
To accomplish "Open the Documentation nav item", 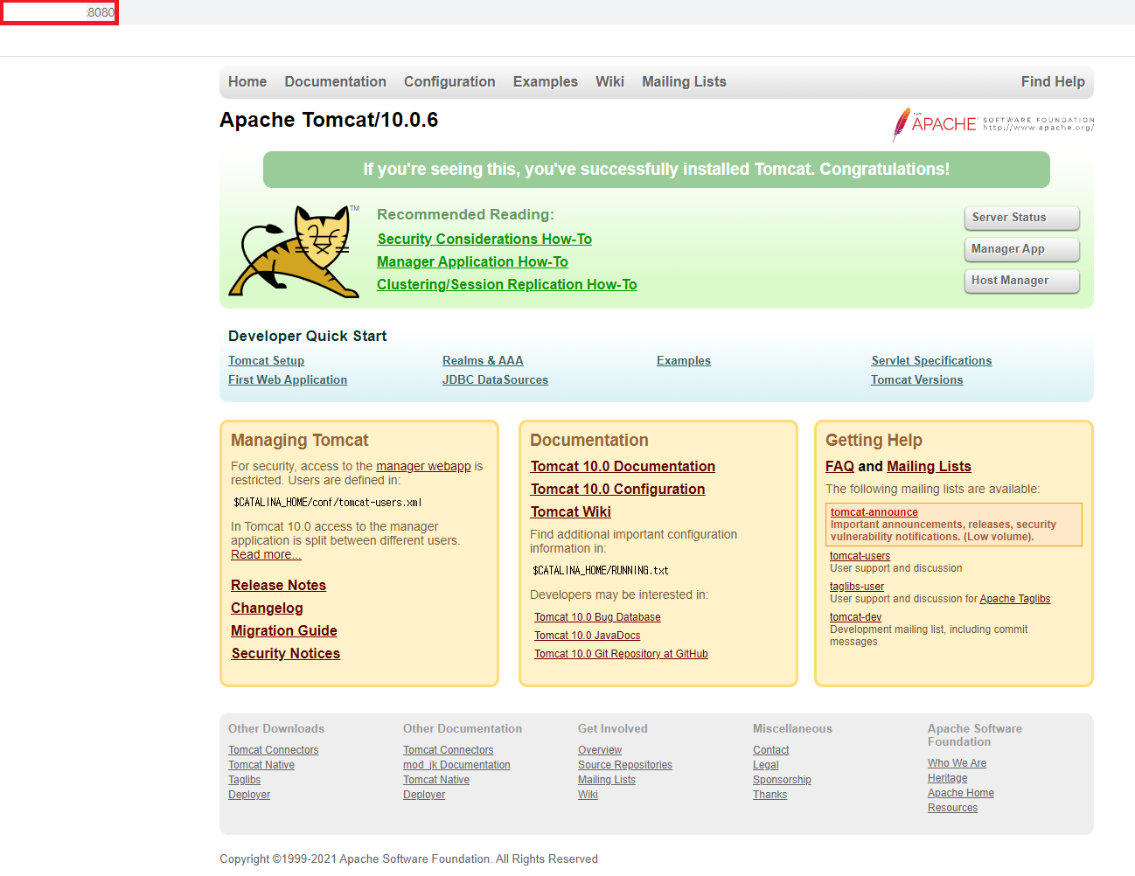I will (335, 81).
